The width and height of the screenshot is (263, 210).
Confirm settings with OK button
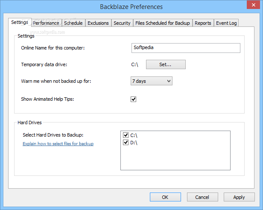pyautogui.click(x=165, y=197)
